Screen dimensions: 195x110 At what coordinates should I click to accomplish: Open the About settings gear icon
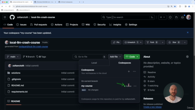pos(187,57)
